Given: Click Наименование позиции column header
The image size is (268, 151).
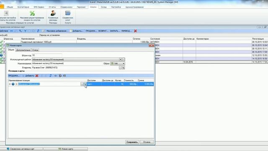Looking at the screenshot, I should [19, 80].
